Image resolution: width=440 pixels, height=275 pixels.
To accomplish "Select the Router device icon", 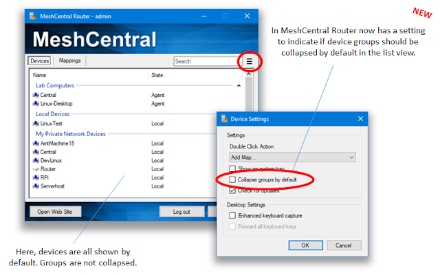I will pyautogui.click(x=36, y=169).
